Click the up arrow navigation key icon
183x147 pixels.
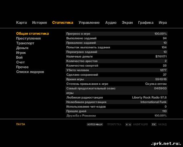click(127, 124)
